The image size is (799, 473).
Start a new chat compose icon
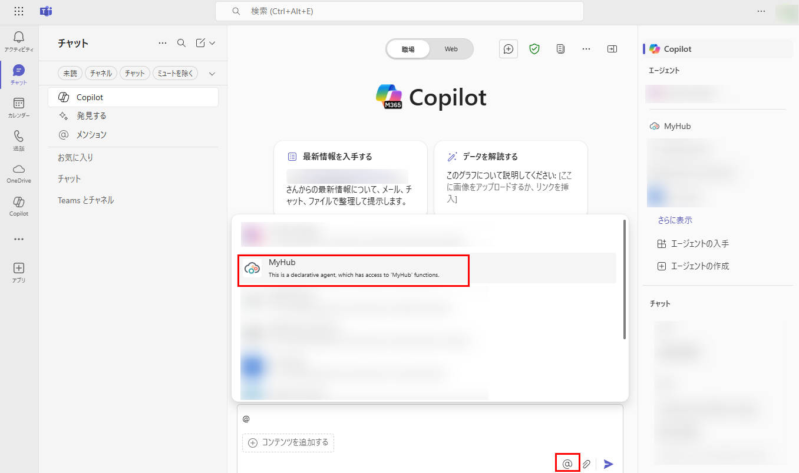point(200,43)
